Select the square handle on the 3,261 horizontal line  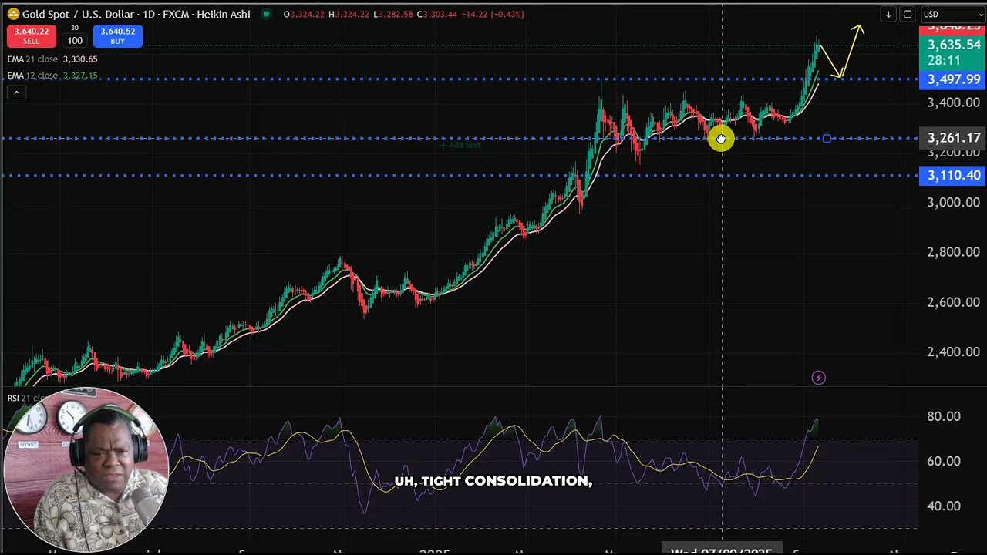point(827,139)
